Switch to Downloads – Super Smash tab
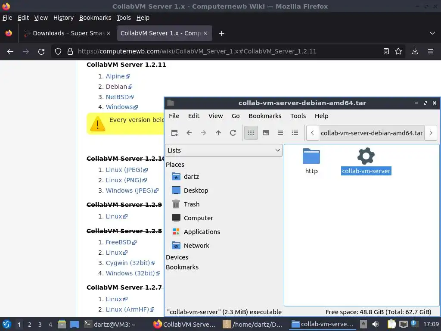Screen dimensions: 441x331 pos(66,33)
